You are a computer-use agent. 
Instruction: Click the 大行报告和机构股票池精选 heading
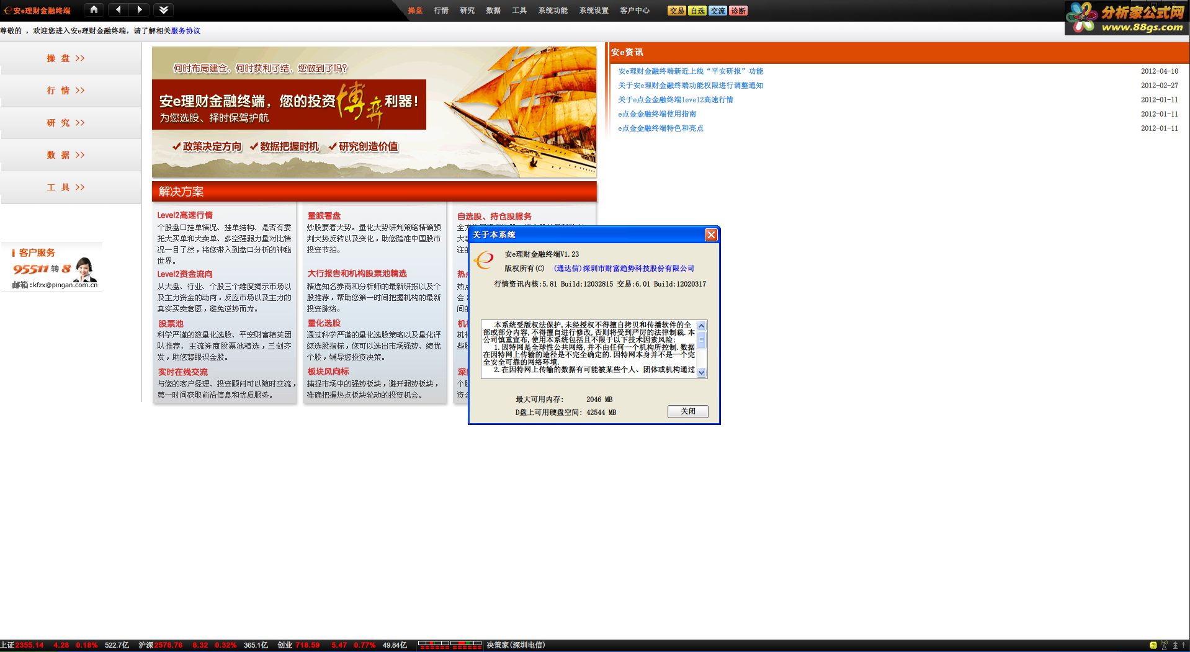(x=357, y=274)
